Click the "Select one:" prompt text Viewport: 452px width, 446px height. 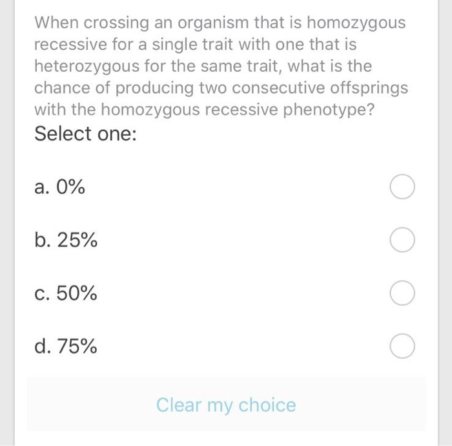[x=85, y=134]
